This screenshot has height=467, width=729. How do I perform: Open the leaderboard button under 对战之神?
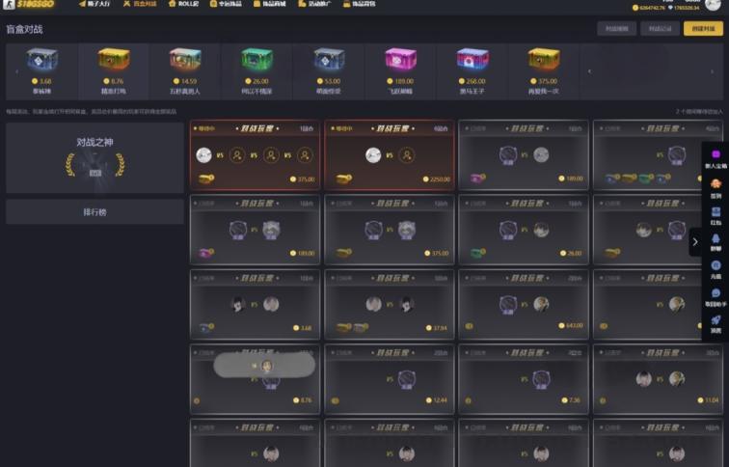pos(94,212)
